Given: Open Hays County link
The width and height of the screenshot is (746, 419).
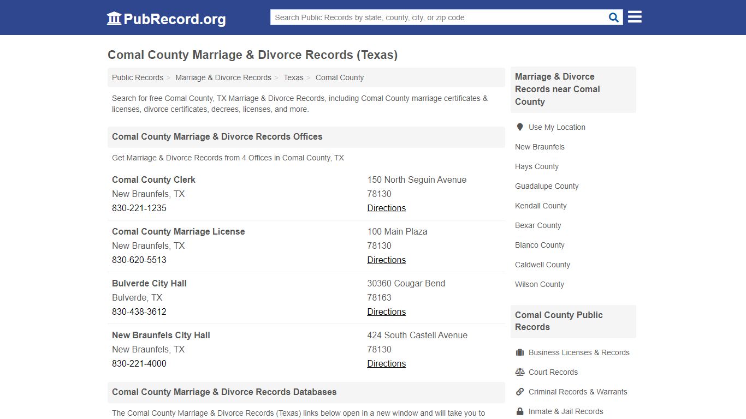Looking at the screenshot, I should (537, 166).
